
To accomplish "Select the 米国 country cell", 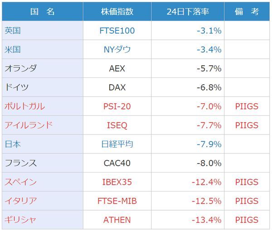I will [x=13, y=50].
